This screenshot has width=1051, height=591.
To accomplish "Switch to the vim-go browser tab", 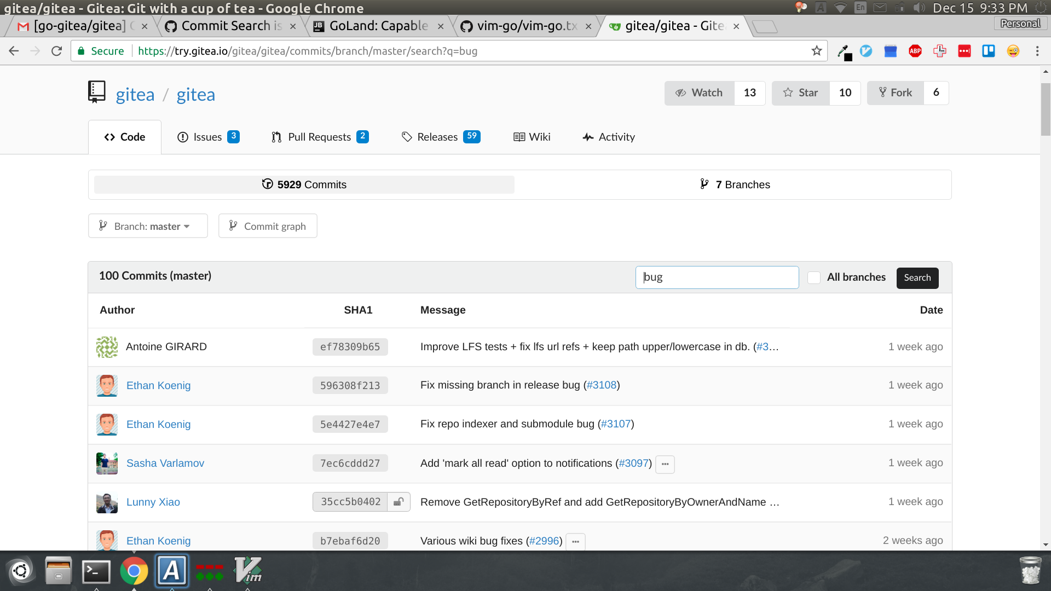I will 527,26.
